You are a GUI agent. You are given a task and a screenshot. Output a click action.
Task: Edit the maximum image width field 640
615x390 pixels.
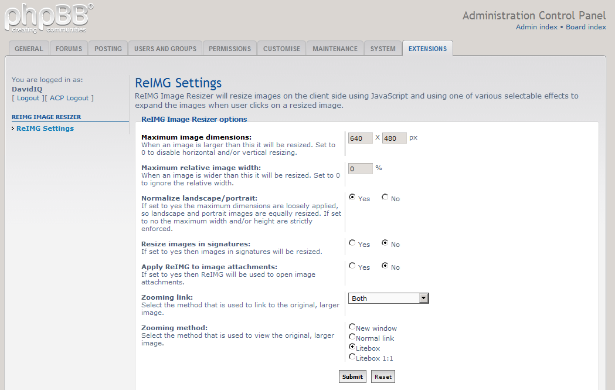click(x=361, y=138)
